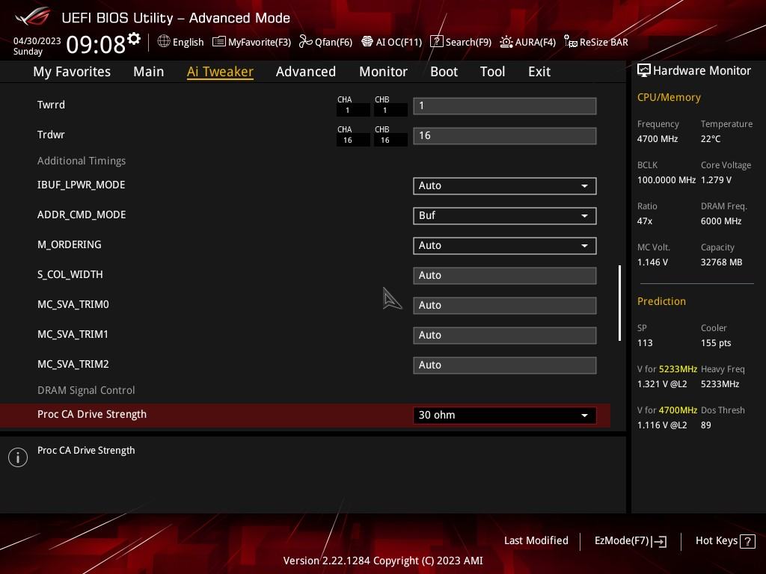This screenshot has height=574, width=766.
Task: Click the Trdwr value field showing 16
Action: (x=505, y=136)
